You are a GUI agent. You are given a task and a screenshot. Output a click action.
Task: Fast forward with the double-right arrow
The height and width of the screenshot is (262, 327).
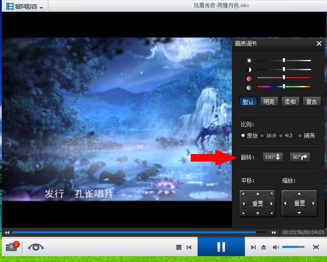(274, 232)
